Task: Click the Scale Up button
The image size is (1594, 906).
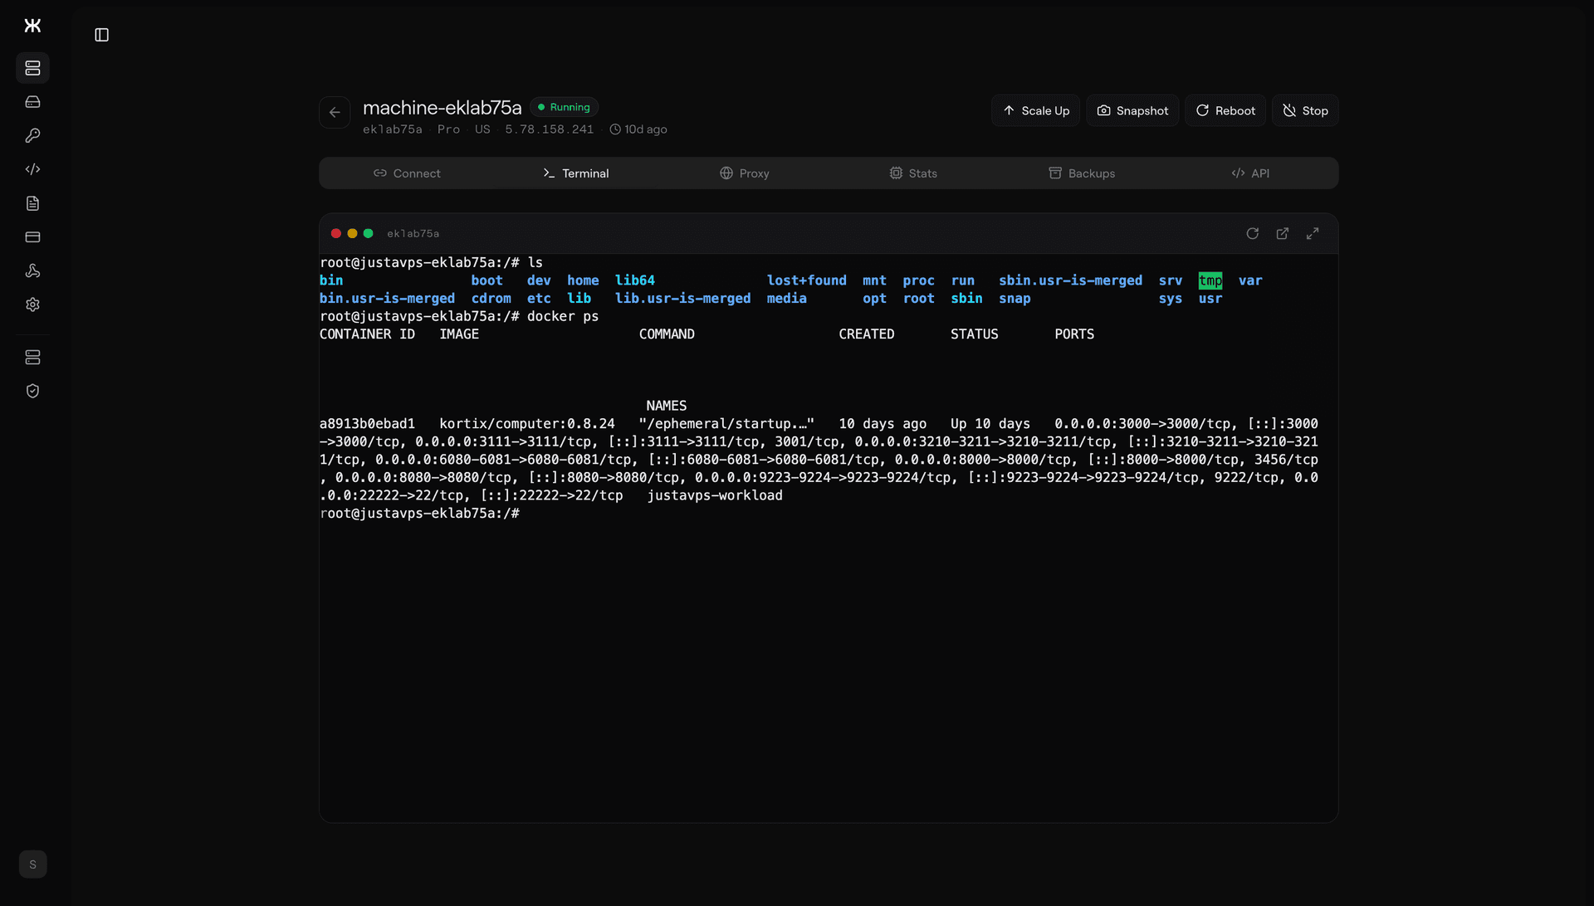Action: [1035, 110]
